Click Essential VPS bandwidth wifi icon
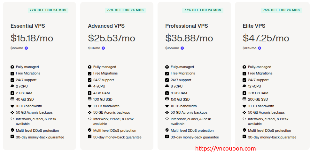Image resolution: width=310 pixels, height=155 pixels. 12,106
